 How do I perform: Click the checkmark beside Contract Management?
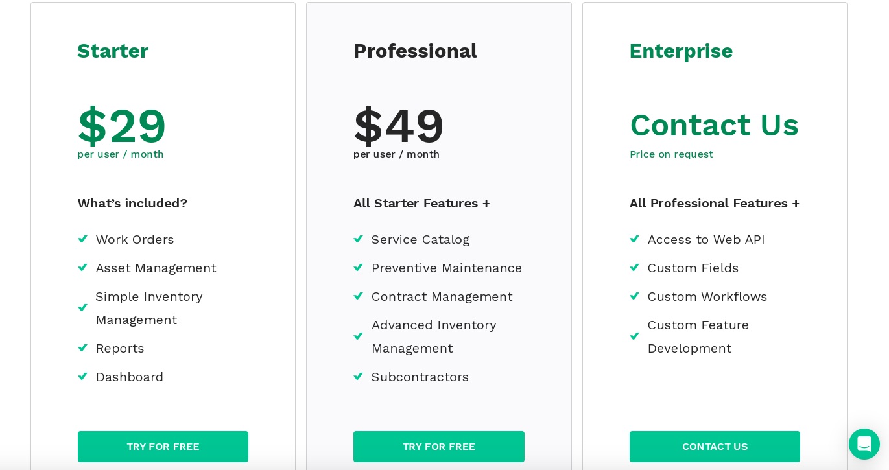359,296
